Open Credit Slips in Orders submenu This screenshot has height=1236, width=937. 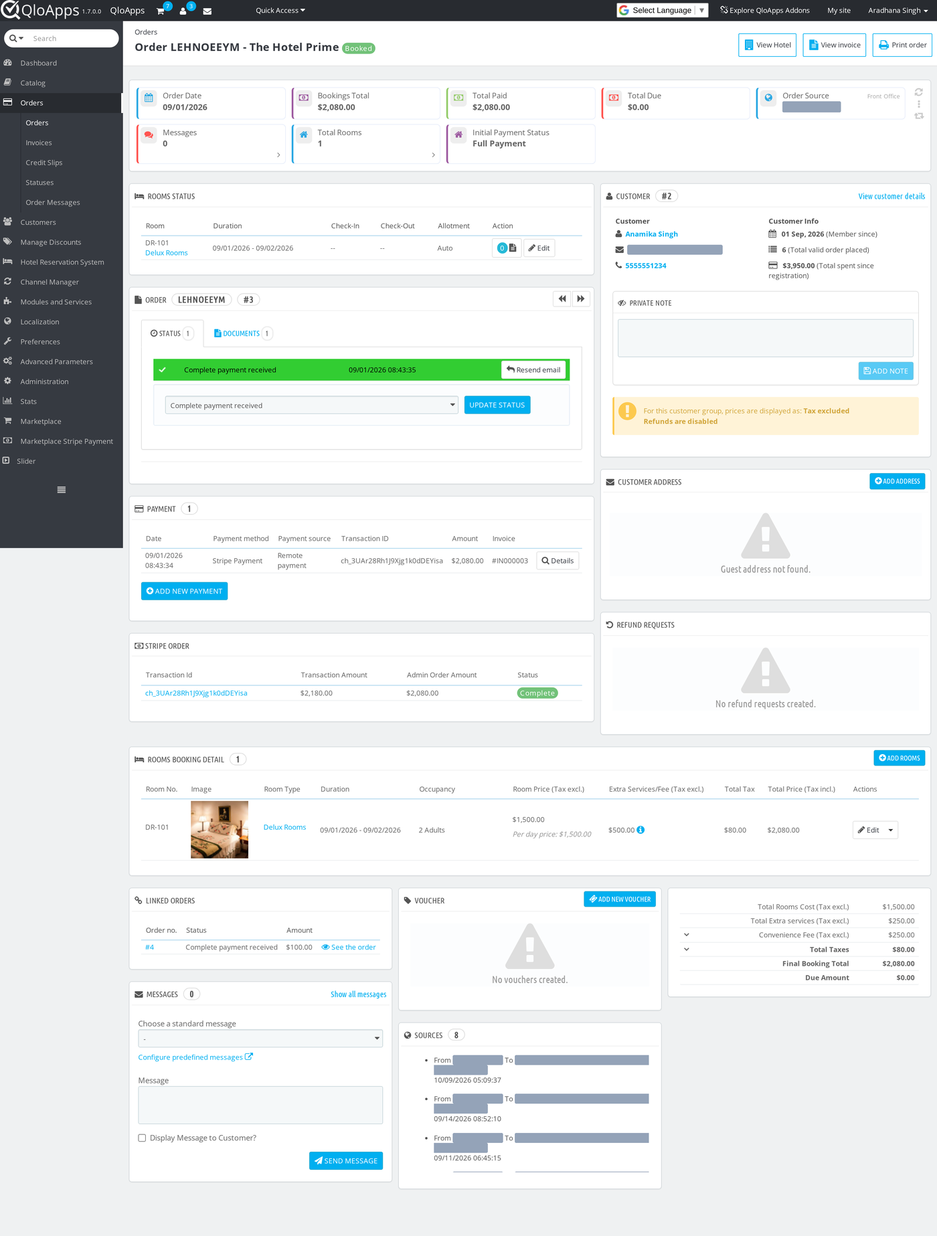coord(44,163)
